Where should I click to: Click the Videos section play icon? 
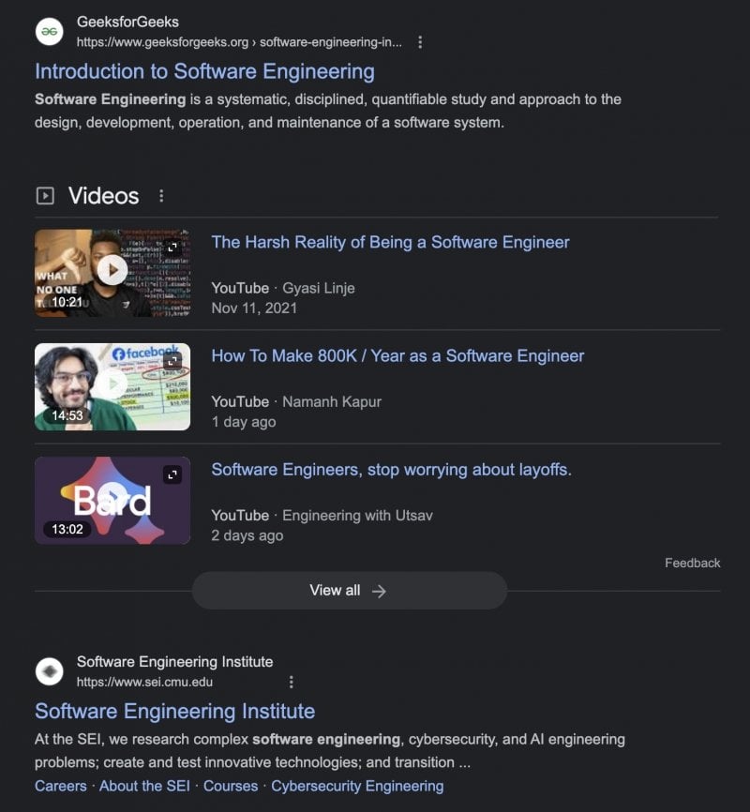pyautogui.click(x=45, y=196)
